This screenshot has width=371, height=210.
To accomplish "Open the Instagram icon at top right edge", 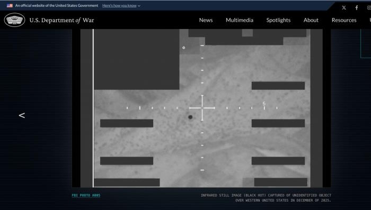I will pyautogui.click(x=369, y=8).
